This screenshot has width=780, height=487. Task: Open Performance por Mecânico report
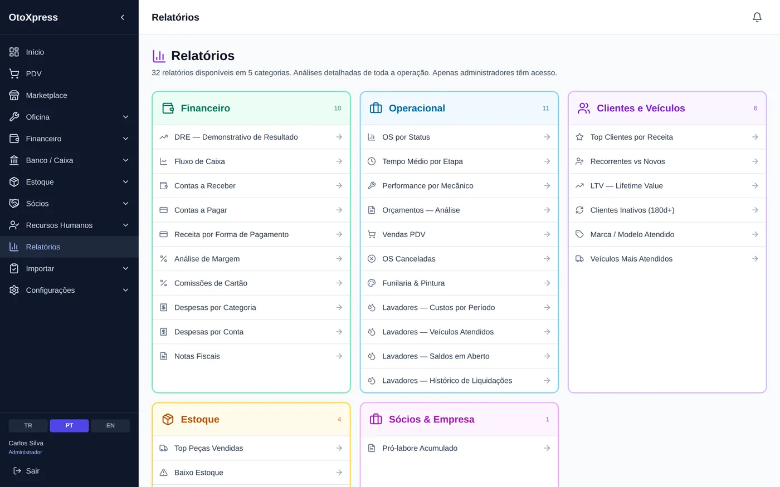coord(459,186)
